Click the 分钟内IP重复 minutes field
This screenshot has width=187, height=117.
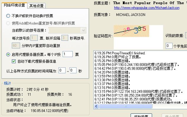[x=16, y=45]
